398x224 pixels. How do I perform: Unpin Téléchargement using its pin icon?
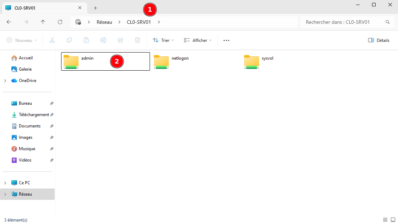coord(52,115)
